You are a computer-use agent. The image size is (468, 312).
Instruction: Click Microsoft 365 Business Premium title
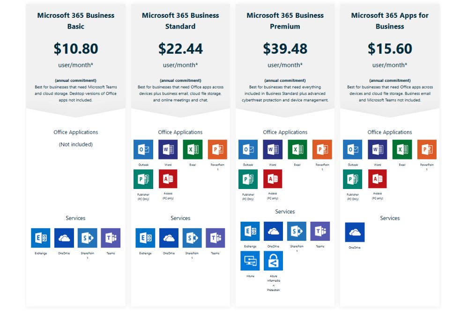285,21
